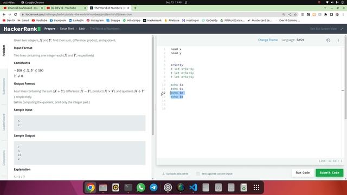This screenshot has height=195, width=347.
Task: Open WhatsApp from the dock
Action: [x=141, y=187]
